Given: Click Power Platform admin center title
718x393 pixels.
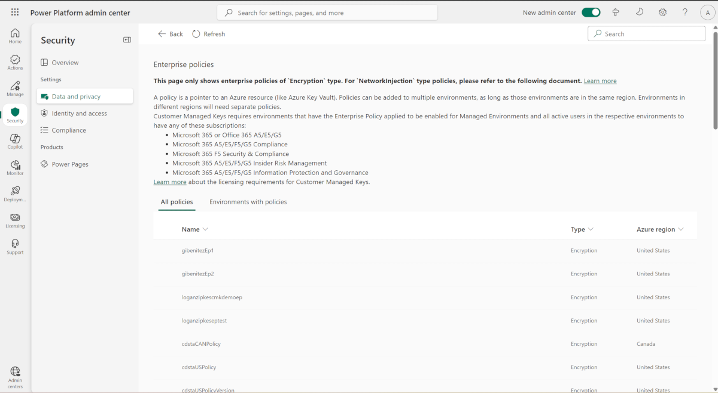Looking at the screenshot, I should click(80, 13).
